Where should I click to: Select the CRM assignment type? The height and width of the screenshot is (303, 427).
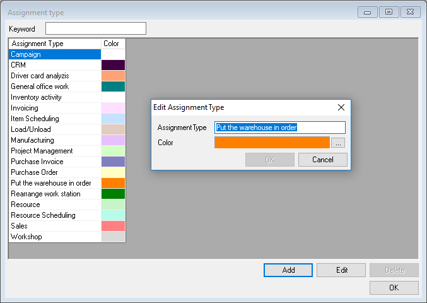(x=54, y=65)
